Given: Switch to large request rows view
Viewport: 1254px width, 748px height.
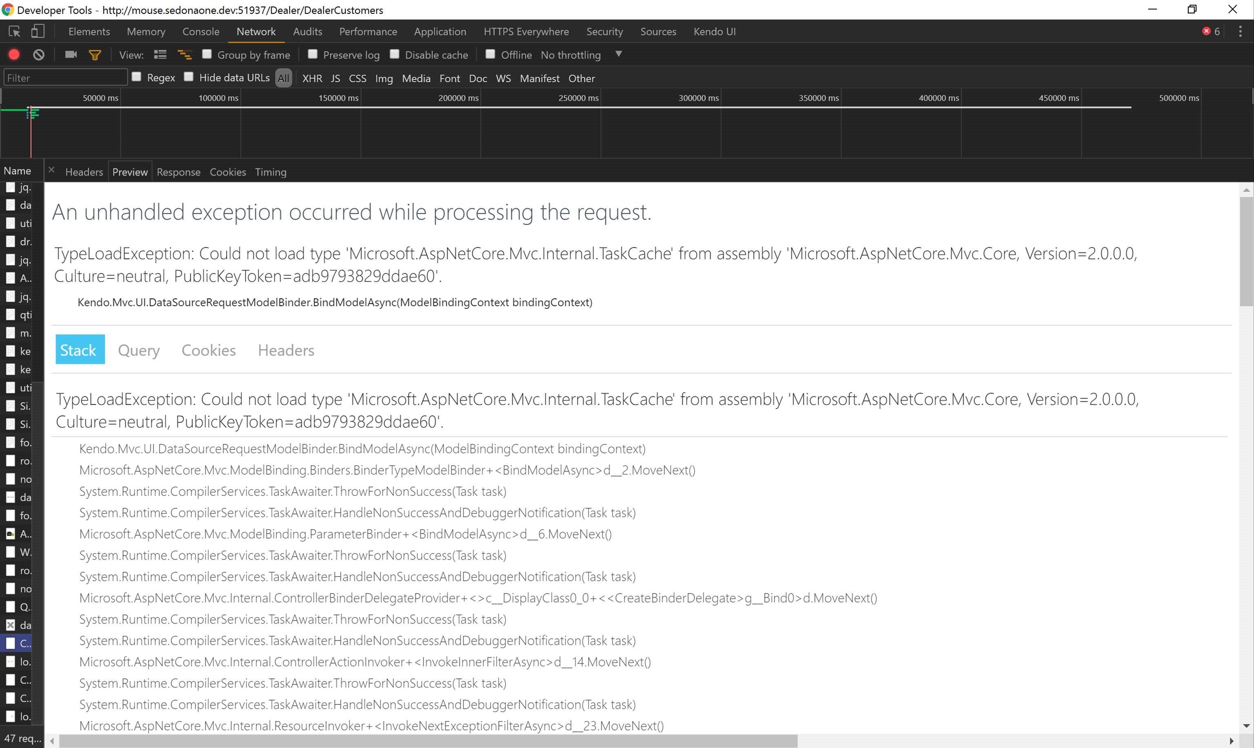Looking at the screenshot, I should [160, 54].
